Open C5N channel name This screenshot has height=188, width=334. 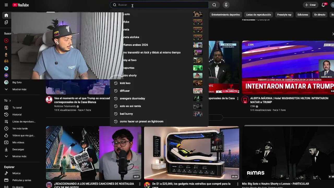tap(253, 106)
